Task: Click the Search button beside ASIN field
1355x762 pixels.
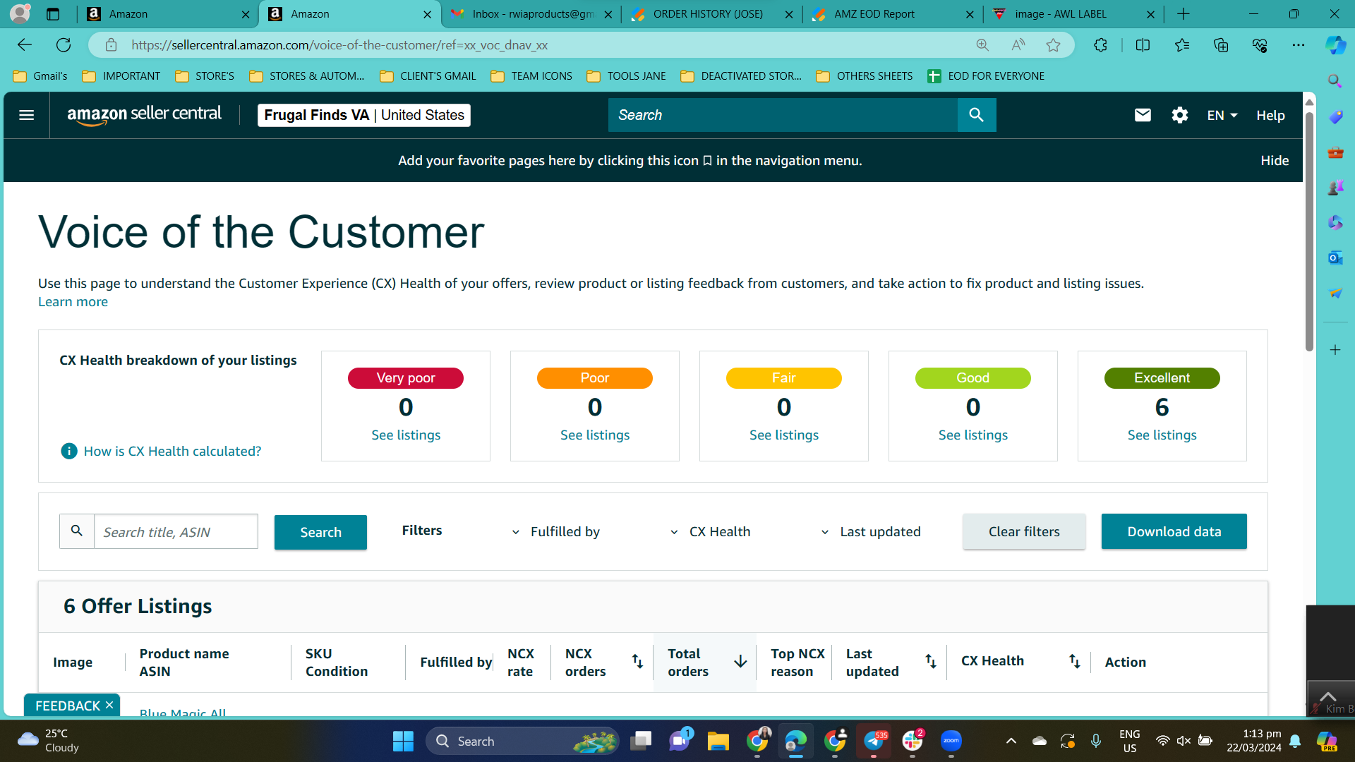Action: point(320,532)
